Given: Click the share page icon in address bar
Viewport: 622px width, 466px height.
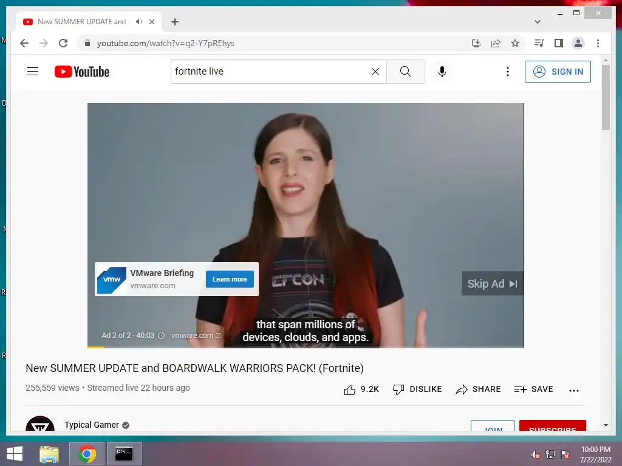Looking at the screenshot, I should (x=496, y=43).
